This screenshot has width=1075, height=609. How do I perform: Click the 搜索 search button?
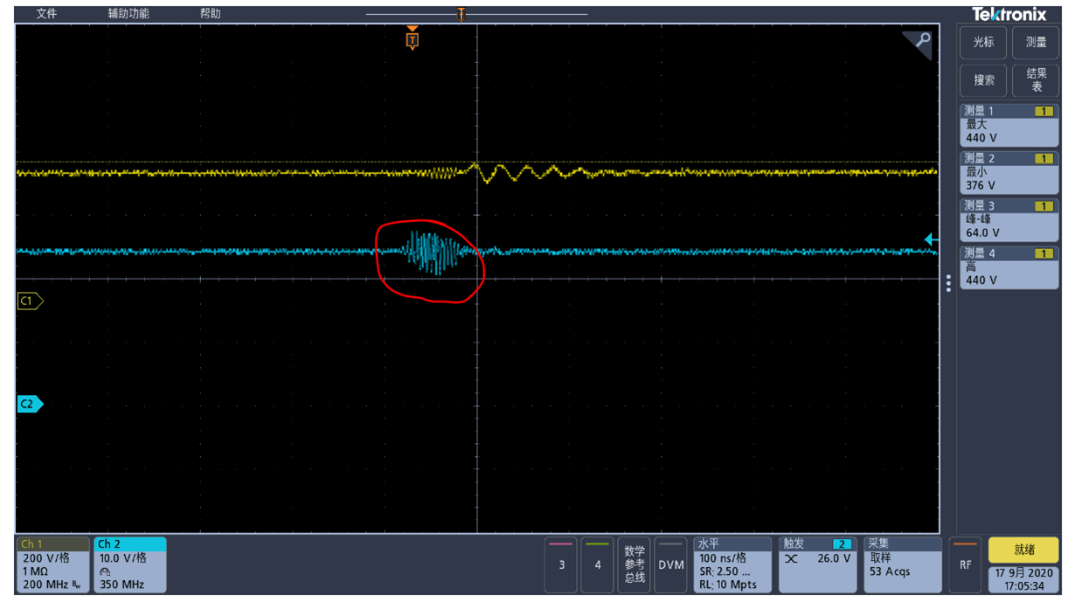(983, 80)
